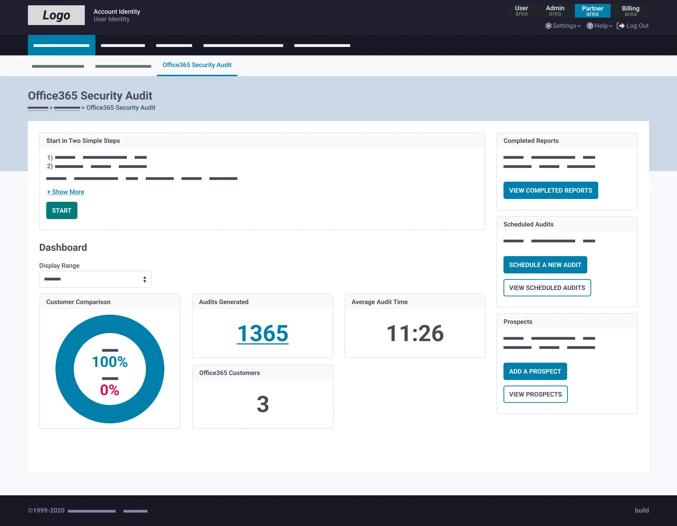
Task: Click the Display Range label
Action: [x=59, y=266]
